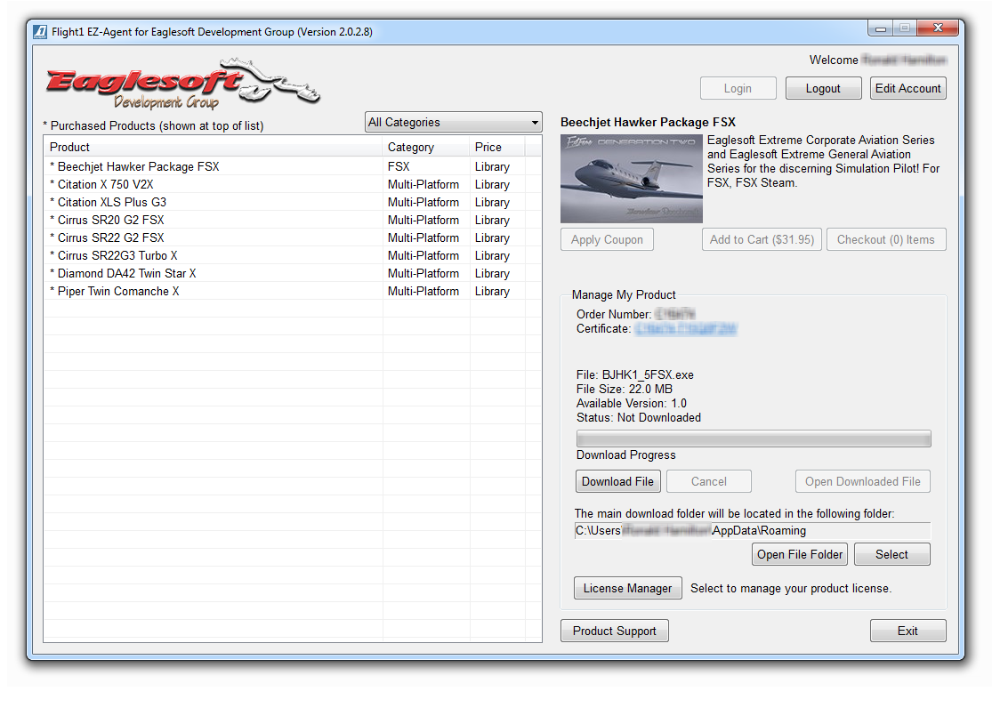Click Download File to start downloading
The width and height of the screenshot is (992, 716).
[617, 480]
